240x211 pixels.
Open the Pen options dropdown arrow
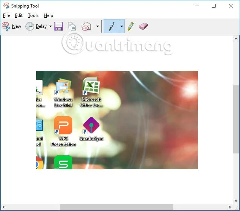pyautogui.click(x=122, y=26)
